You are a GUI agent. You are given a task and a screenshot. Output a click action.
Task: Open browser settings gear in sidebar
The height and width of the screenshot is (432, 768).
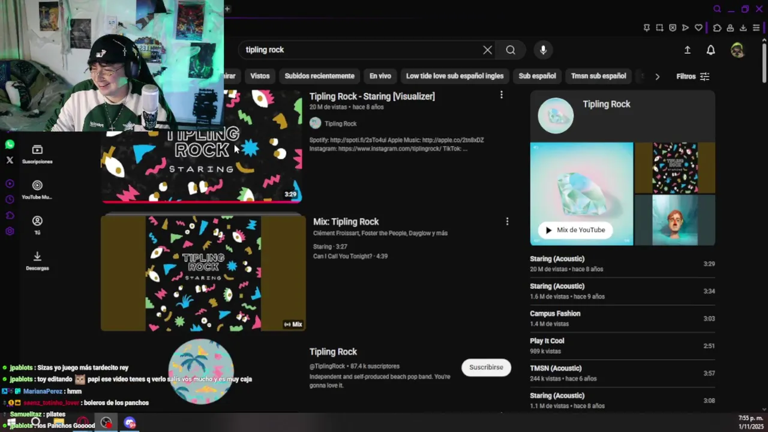point(10,232)
